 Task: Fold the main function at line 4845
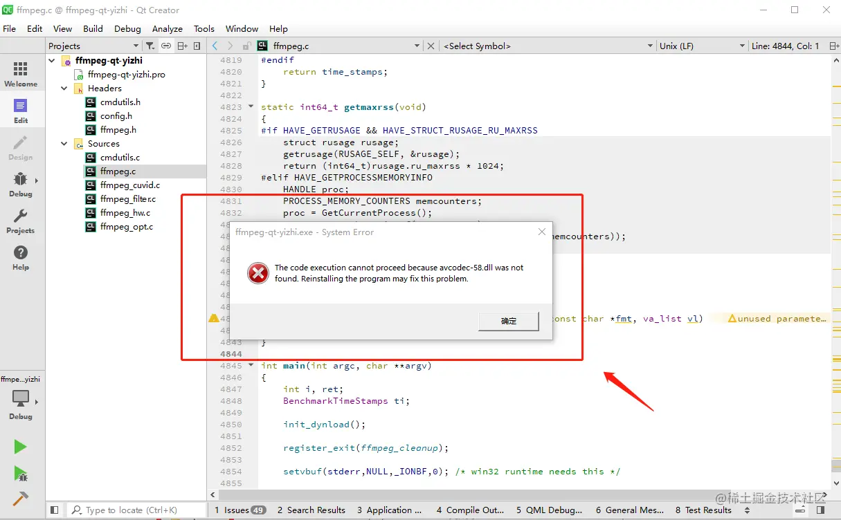tap(251, 365)
